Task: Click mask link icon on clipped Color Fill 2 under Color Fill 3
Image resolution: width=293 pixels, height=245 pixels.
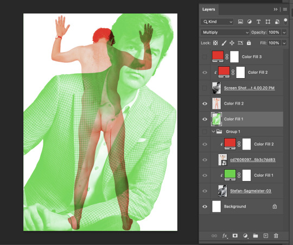Action: click(x=233, y=72)
